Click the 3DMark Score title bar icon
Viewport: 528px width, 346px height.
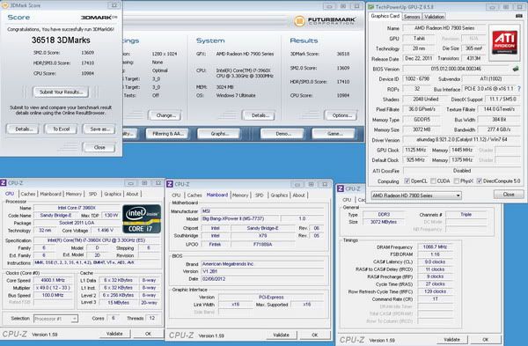coord(4,5)
